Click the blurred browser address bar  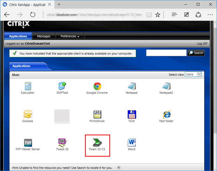[x=94, y=15]
